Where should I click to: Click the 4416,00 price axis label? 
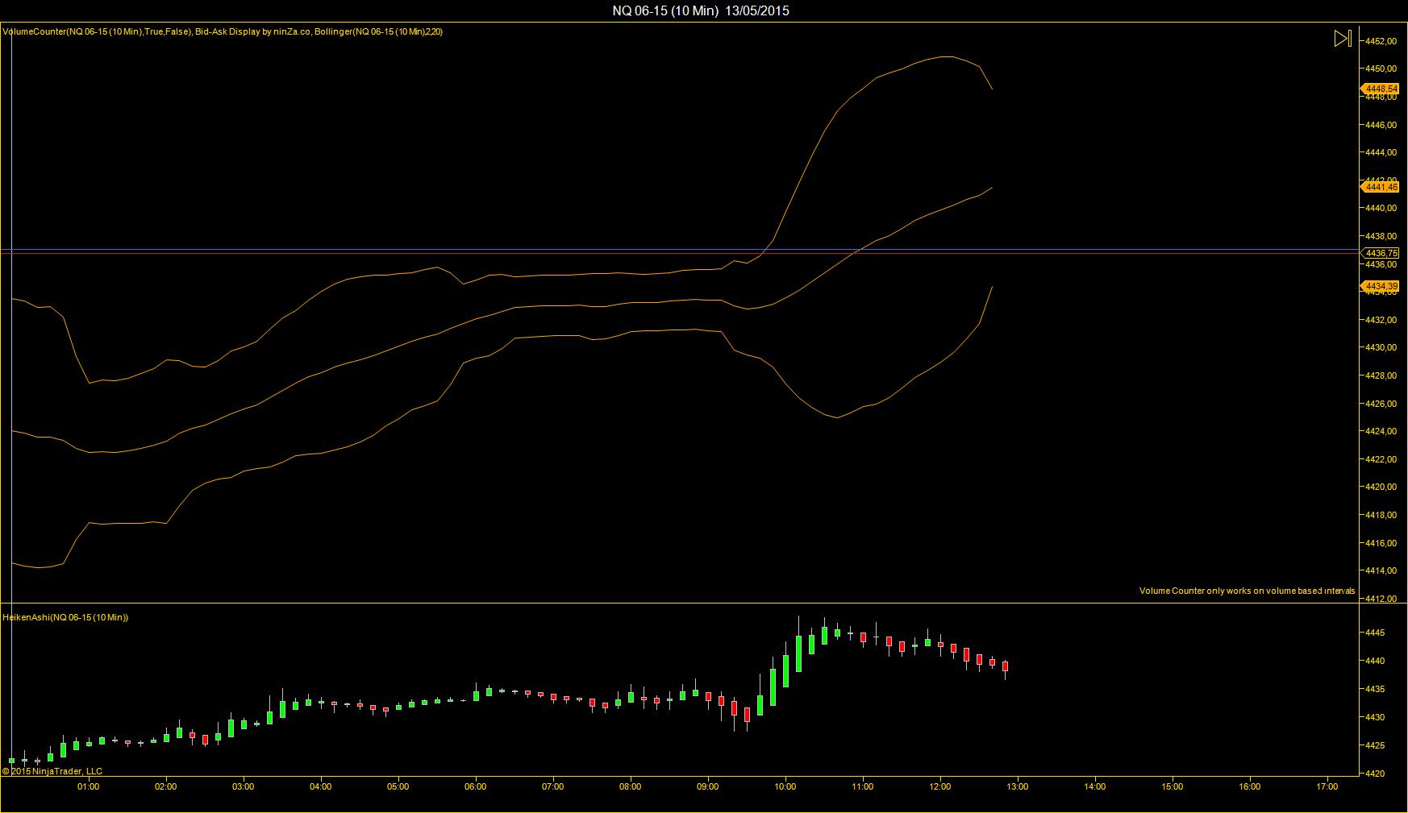click(1381, 543)
